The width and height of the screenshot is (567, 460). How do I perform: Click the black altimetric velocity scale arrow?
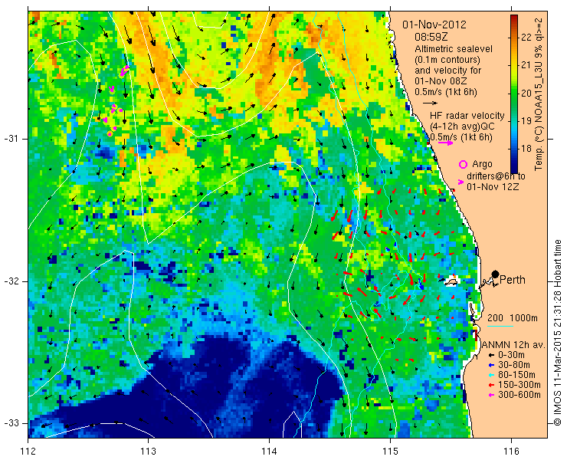point(431,103)
